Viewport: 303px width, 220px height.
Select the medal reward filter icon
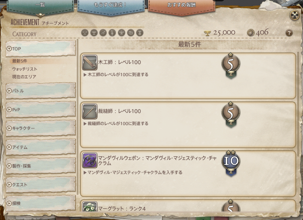(140, 33)
